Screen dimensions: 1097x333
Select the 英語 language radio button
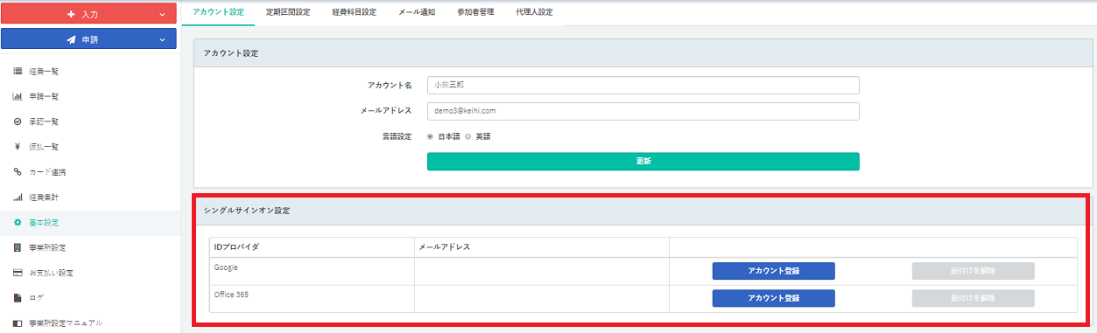(x=468, y=136)
